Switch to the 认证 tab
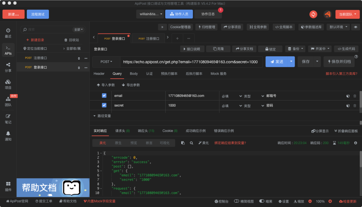Viewport: 362px width, 207px height. pos(149,74)
